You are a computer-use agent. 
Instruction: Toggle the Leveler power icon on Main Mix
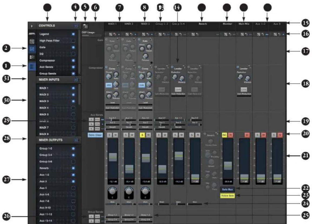(x=238, y=67)
